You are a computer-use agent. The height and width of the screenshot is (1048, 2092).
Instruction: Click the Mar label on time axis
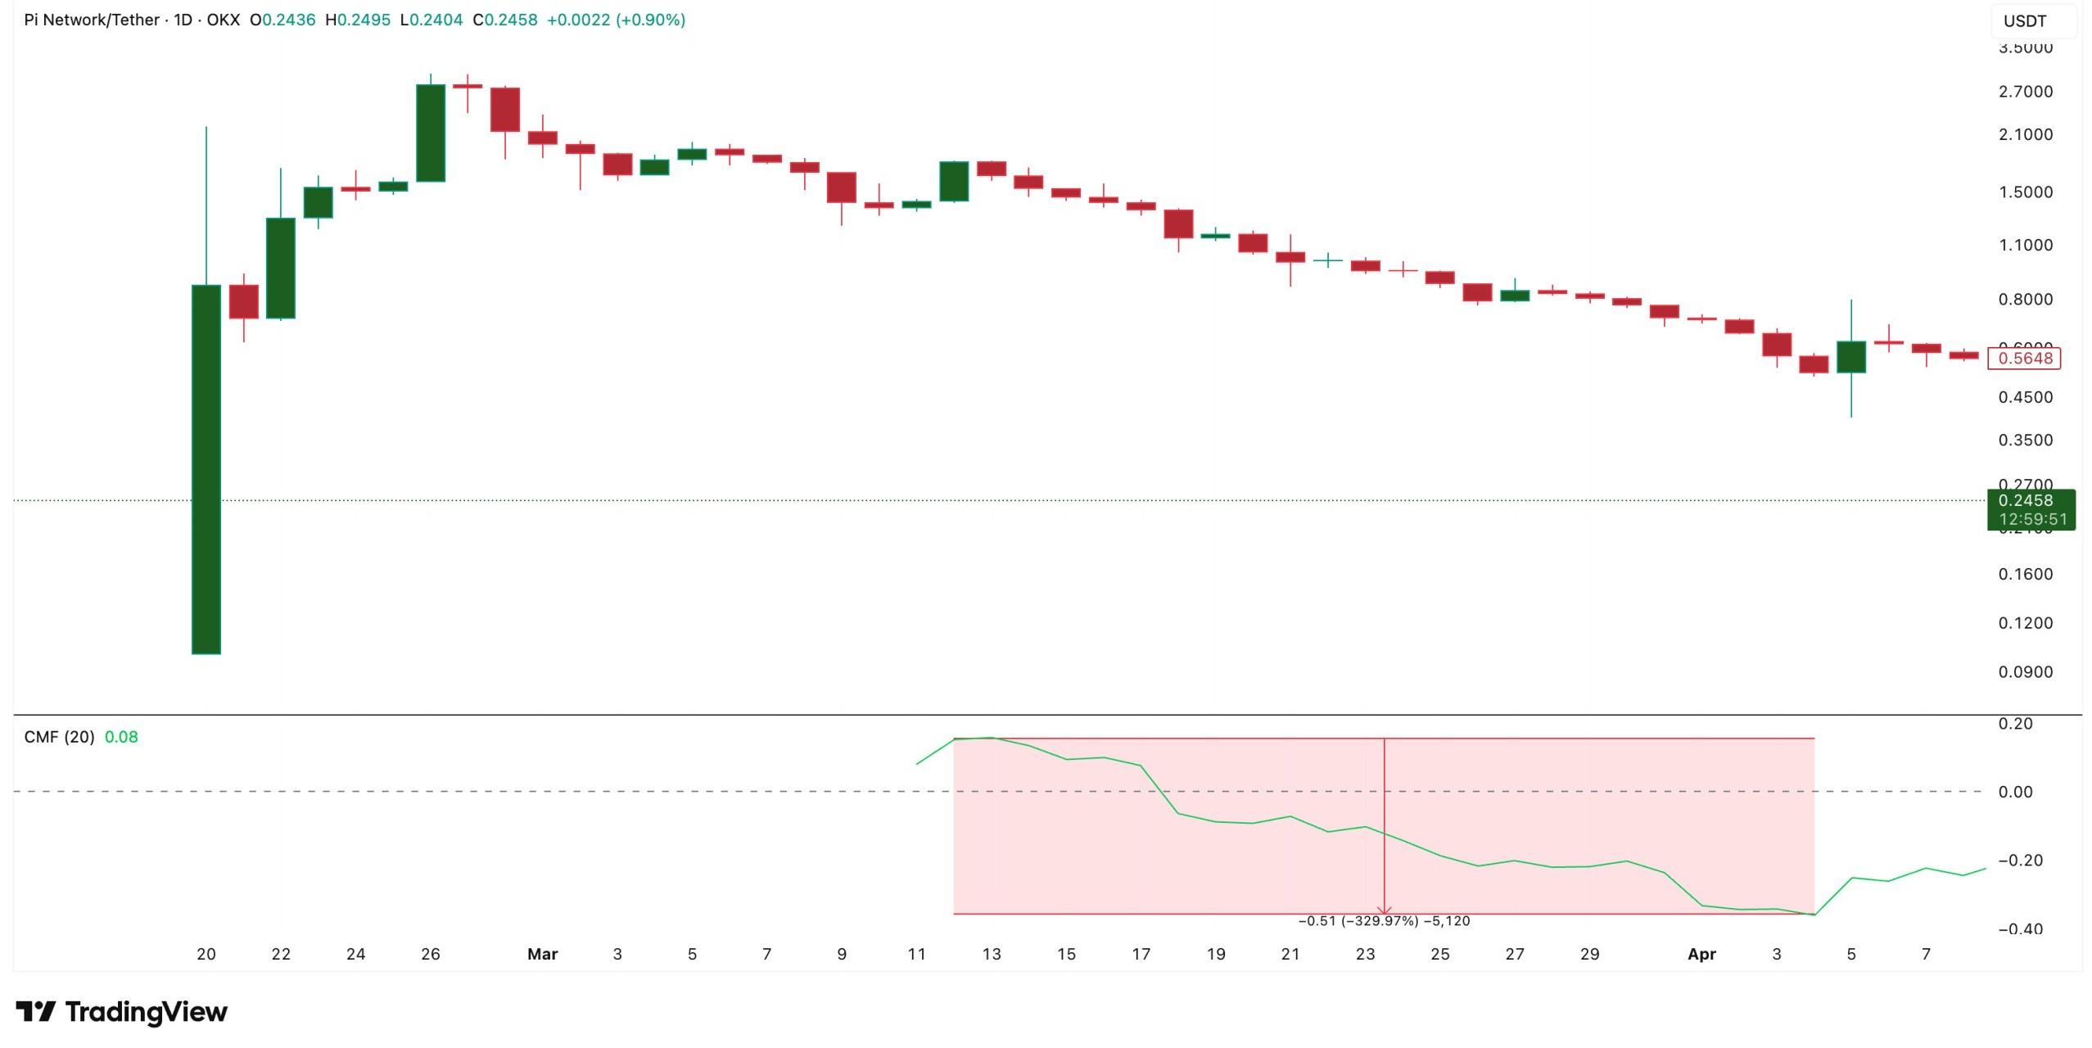[x=542, y=954]
